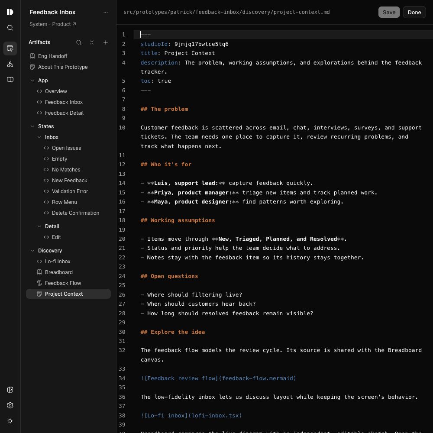Click the code icon beside Overview
433x433 pixels.
click(x=39, y=91)
